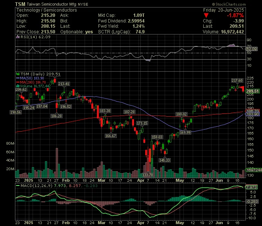Click the Apr label on MACD date axis
Screen dimensions: 262x226
click(x=140, y=223)
